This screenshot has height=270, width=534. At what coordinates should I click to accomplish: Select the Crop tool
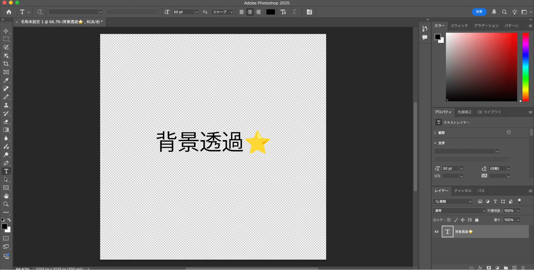point(6,64)
